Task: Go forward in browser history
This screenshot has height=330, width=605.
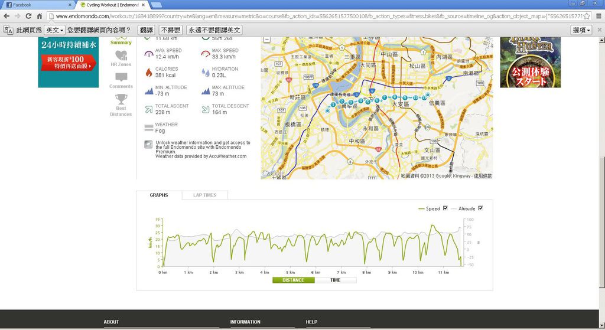Action: pyautogui.click(x=17, y=16)
